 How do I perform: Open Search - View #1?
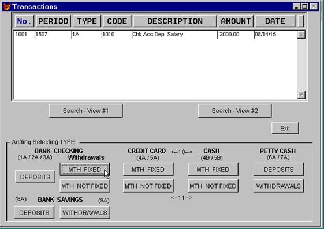click(x=85, y=111)
